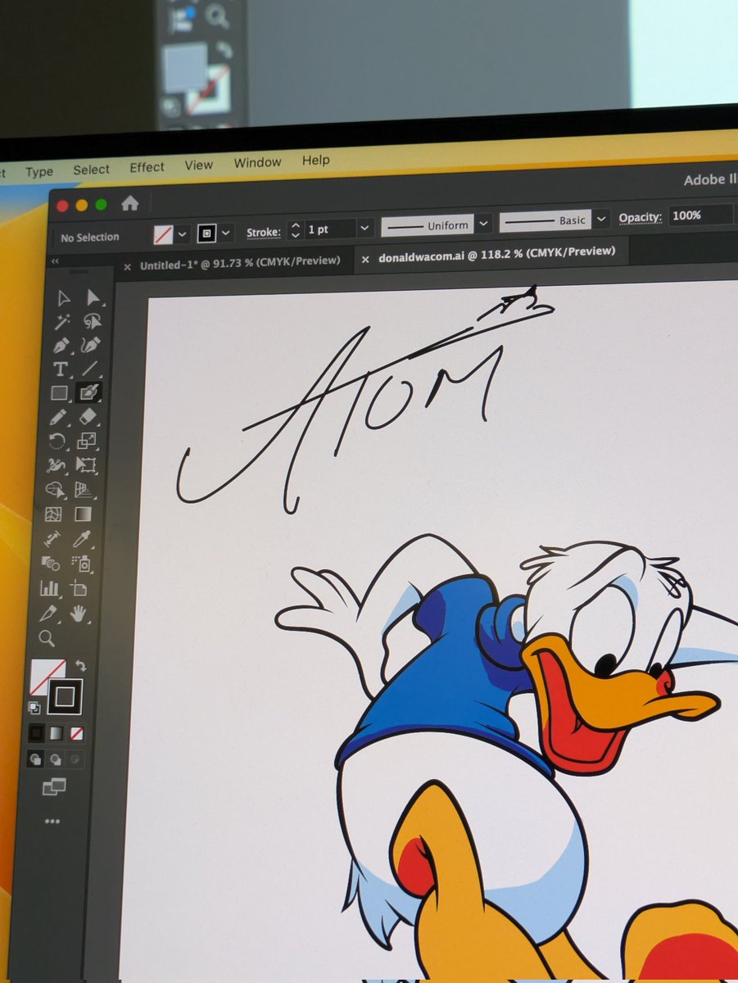Image resolution: width=738 pixels, height=983 pixels.
Task: Open the Select menu
Action: point(91,169)
